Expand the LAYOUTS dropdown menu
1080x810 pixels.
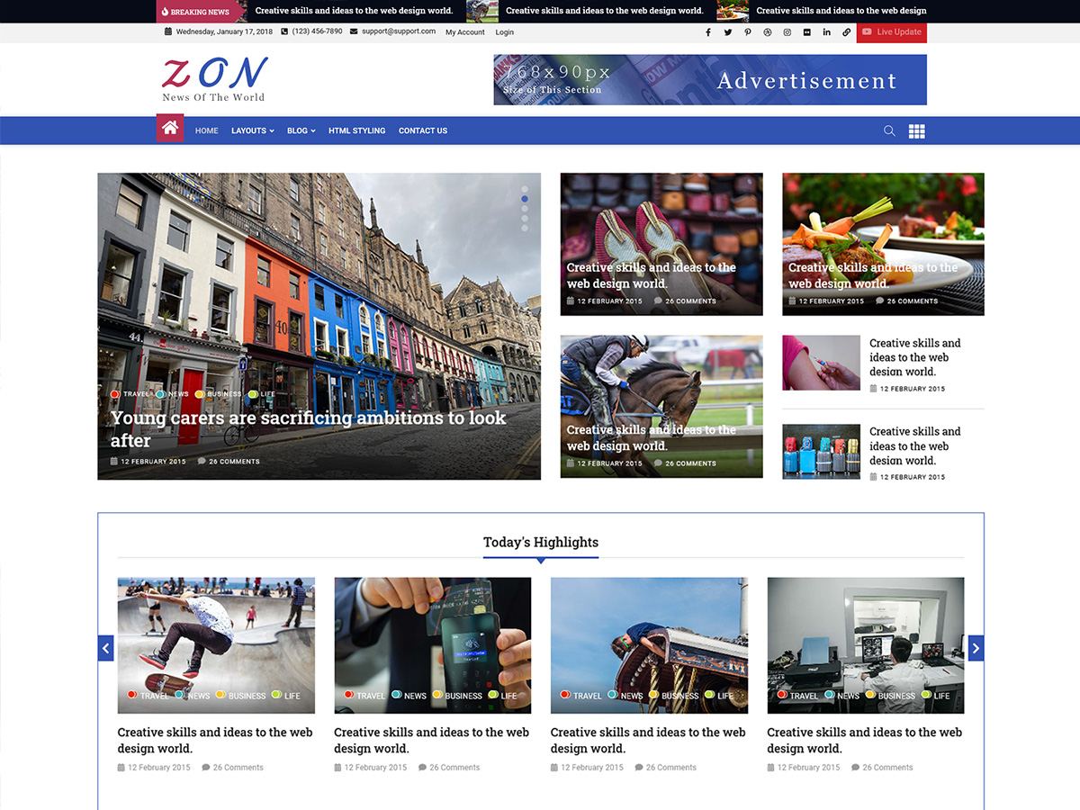[x=252, y=130]
